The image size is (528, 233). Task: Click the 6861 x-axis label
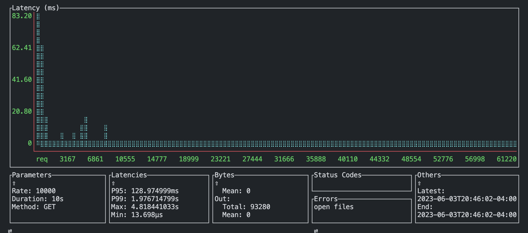point(95,159)
